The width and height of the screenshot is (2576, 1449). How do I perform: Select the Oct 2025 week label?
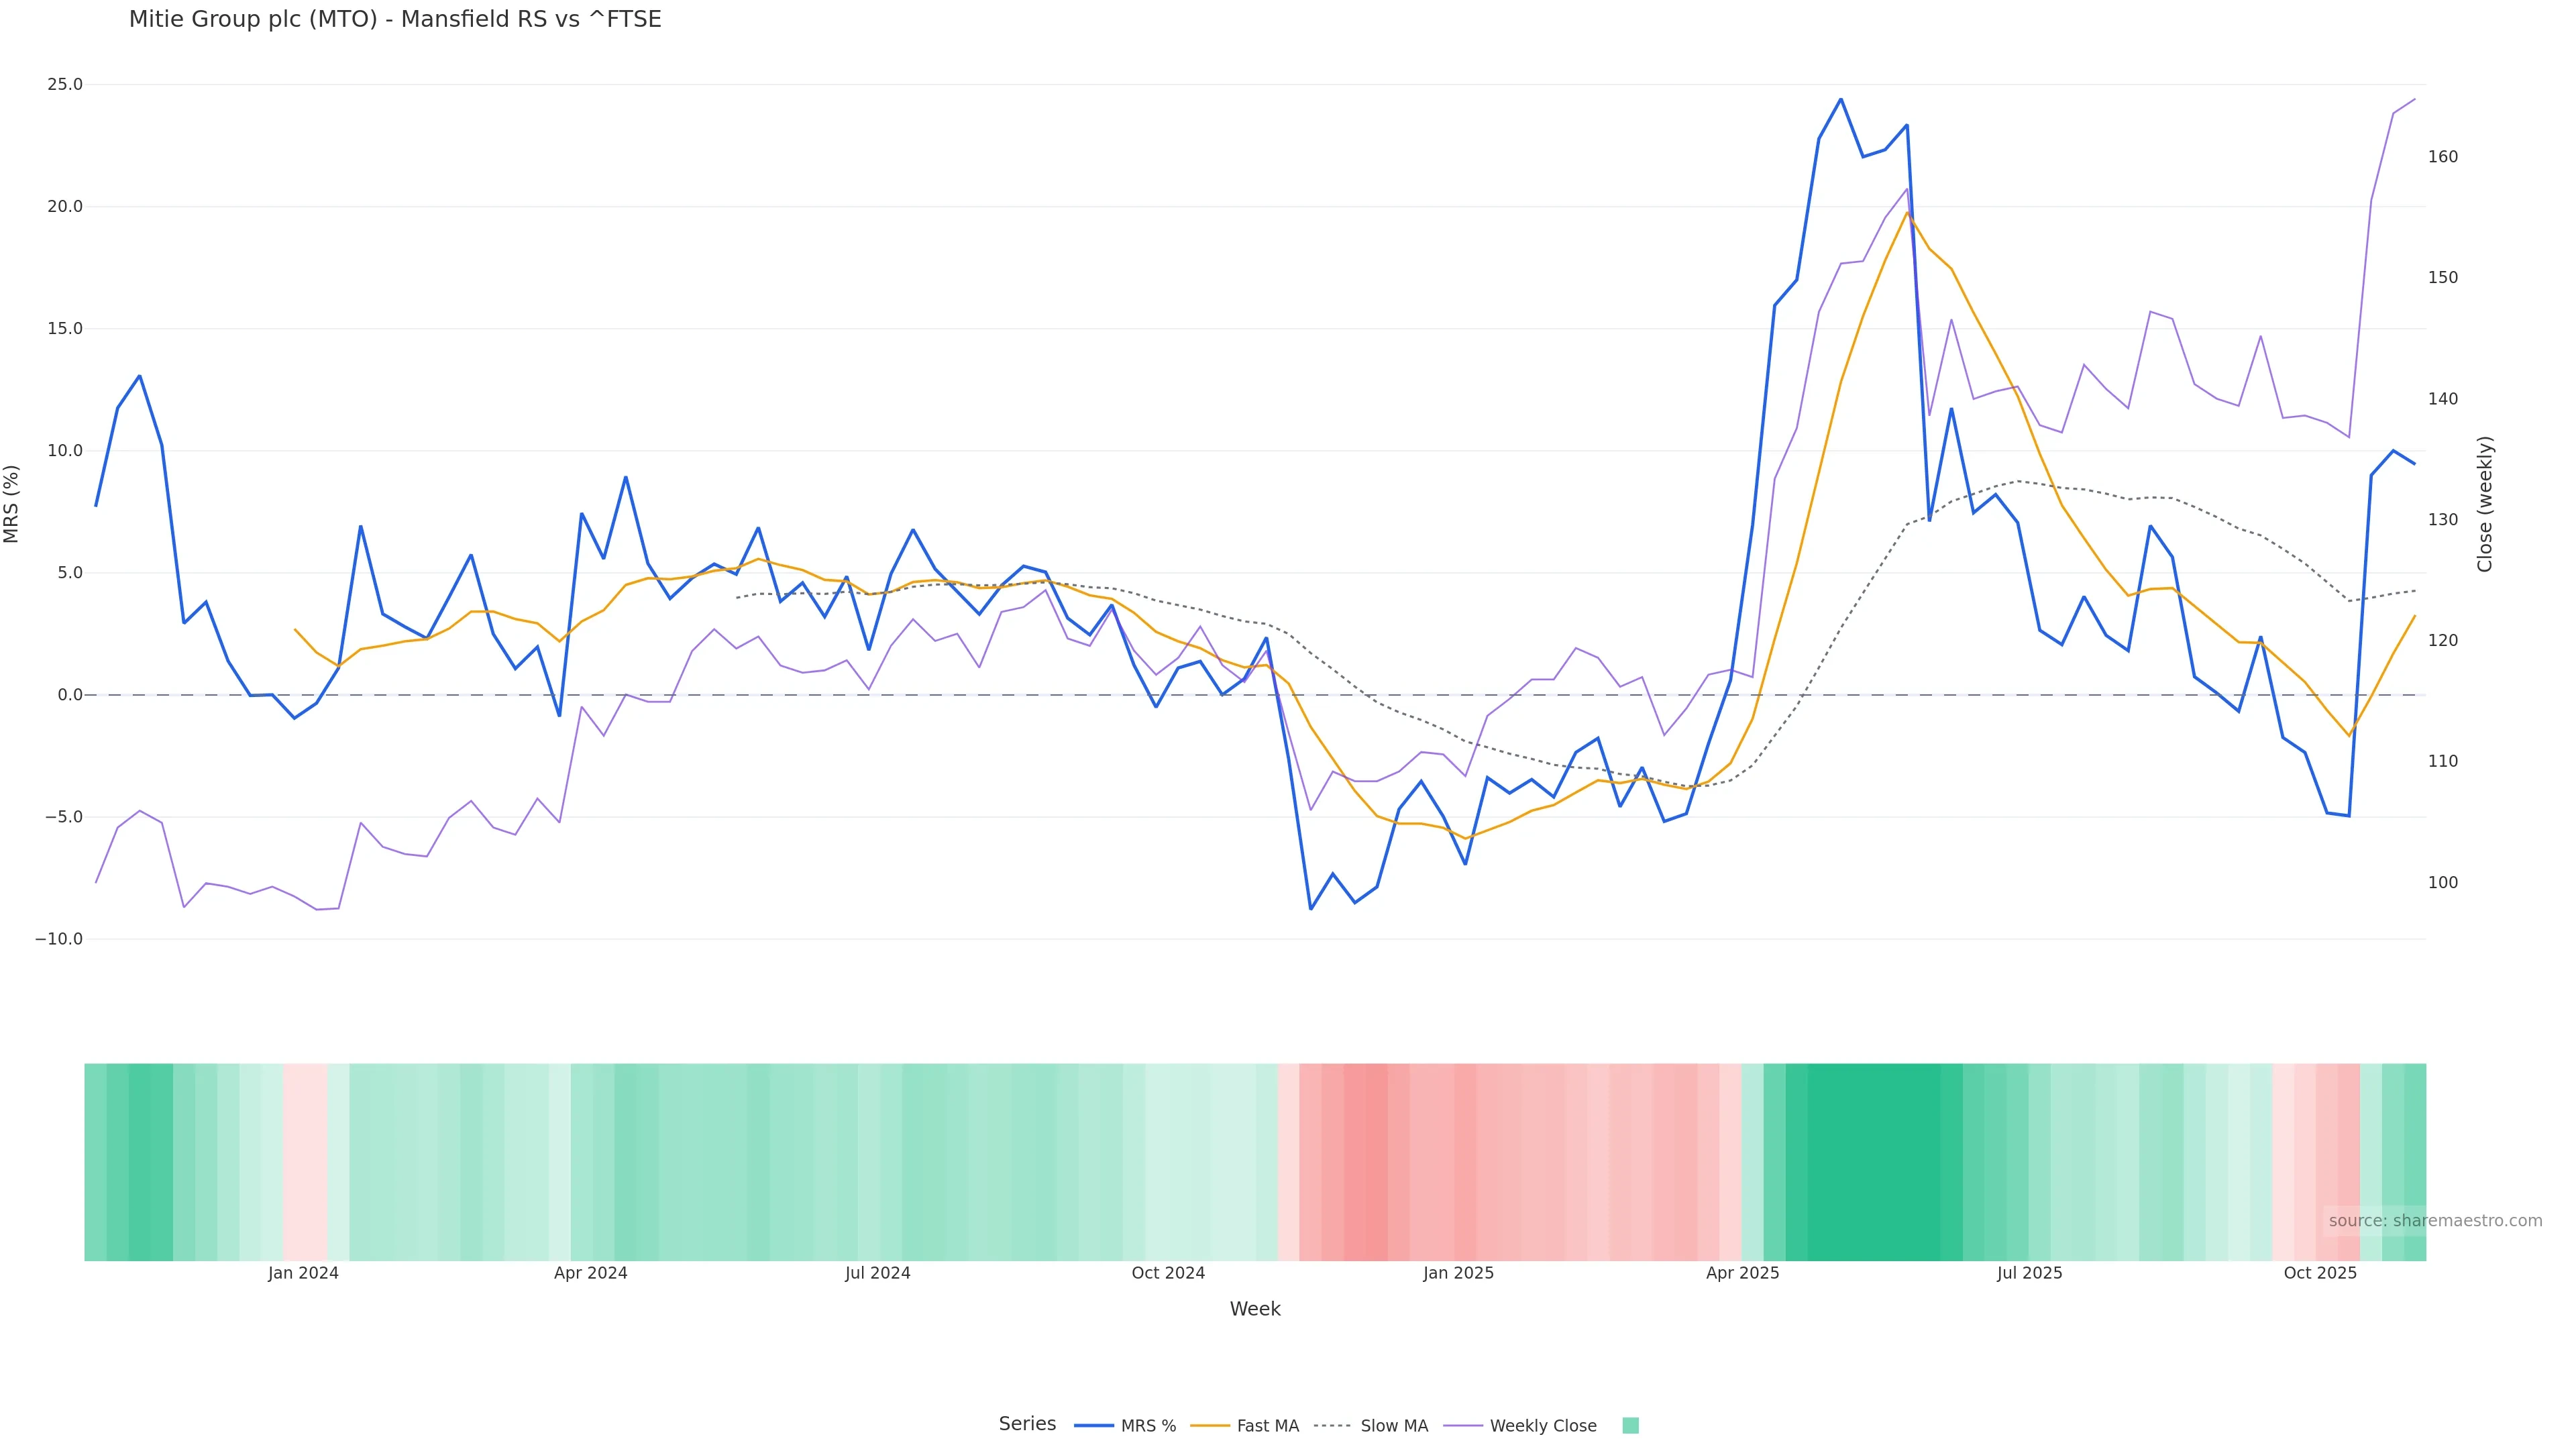pos(2320,1273)
